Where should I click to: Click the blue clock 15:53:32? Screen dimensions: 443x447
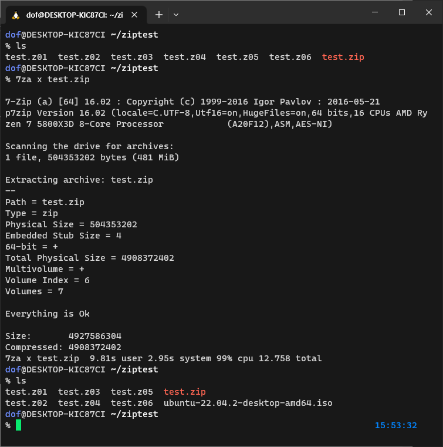tap(396, 425)
